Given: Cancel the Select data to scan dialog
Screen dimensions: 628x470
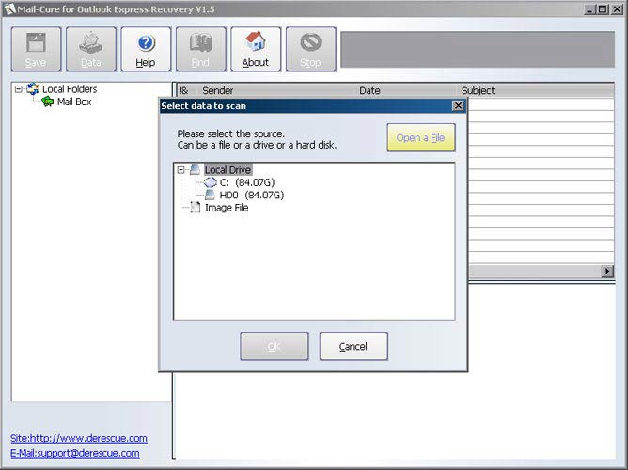Looking at the screenshot, I should [353, 346].
